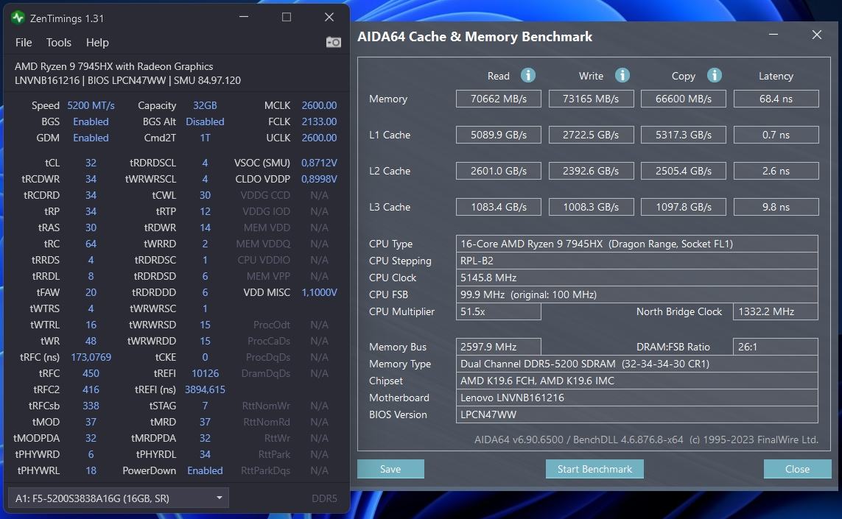The width and height of the screenshot is (842, 519).
Task: Click the L2 Cache Read 2601.0 GB/s field
Action: pos(498,171)
